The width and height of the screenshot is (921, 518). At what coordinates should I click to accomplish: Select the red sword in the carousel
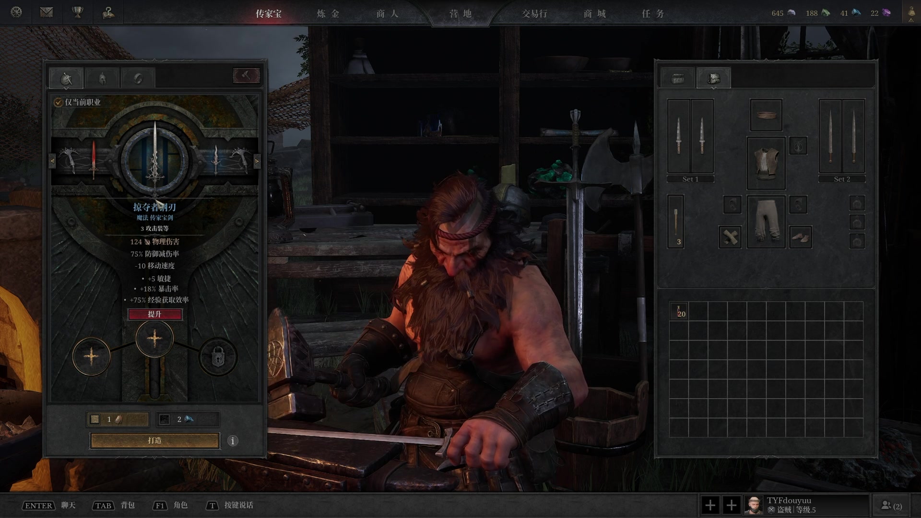coord(94,159)
